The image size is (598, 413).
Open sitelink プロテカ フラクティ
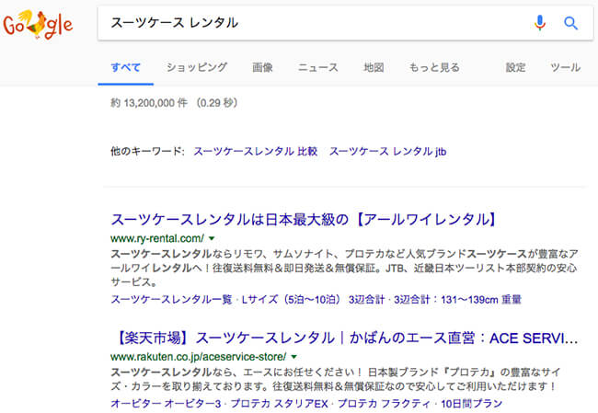click(x=385, y=404)
